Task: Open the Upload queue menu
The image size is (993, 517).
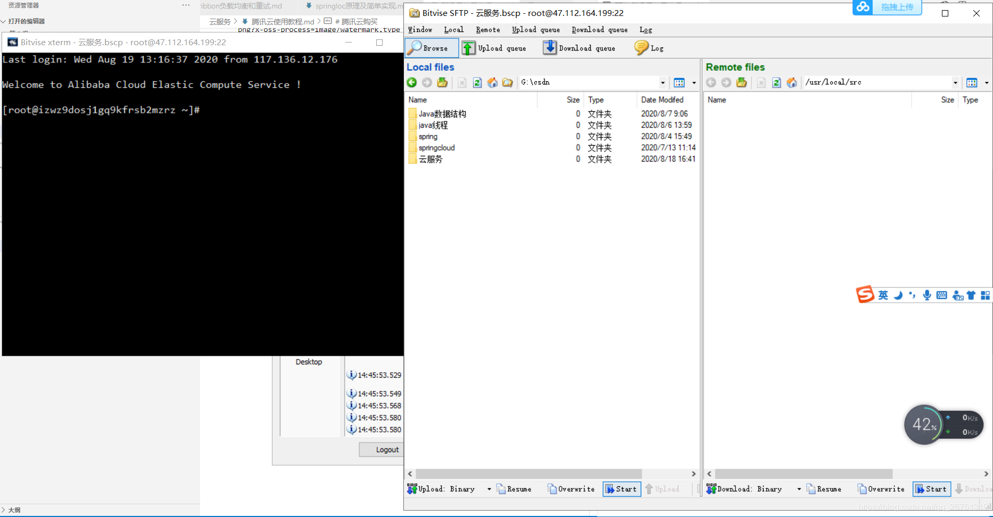Action: 536,30
